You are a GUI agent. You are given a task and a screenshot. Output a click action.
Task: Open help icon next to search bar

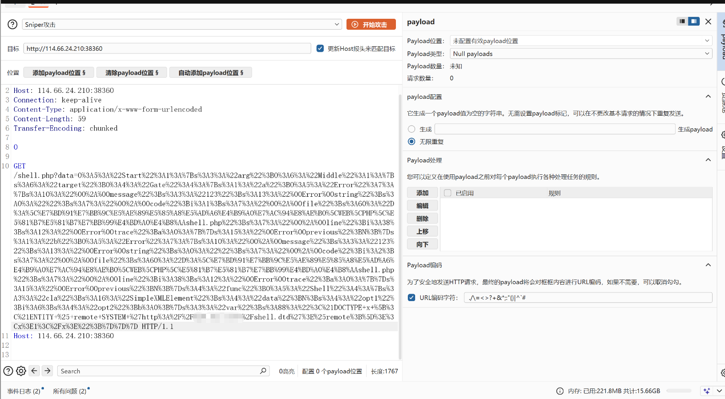8,371
